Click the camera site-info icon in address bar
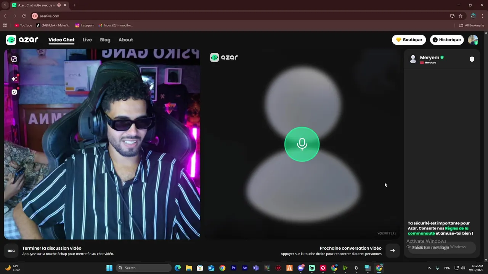This screenshot has height=274, width=488. (35, 16)
